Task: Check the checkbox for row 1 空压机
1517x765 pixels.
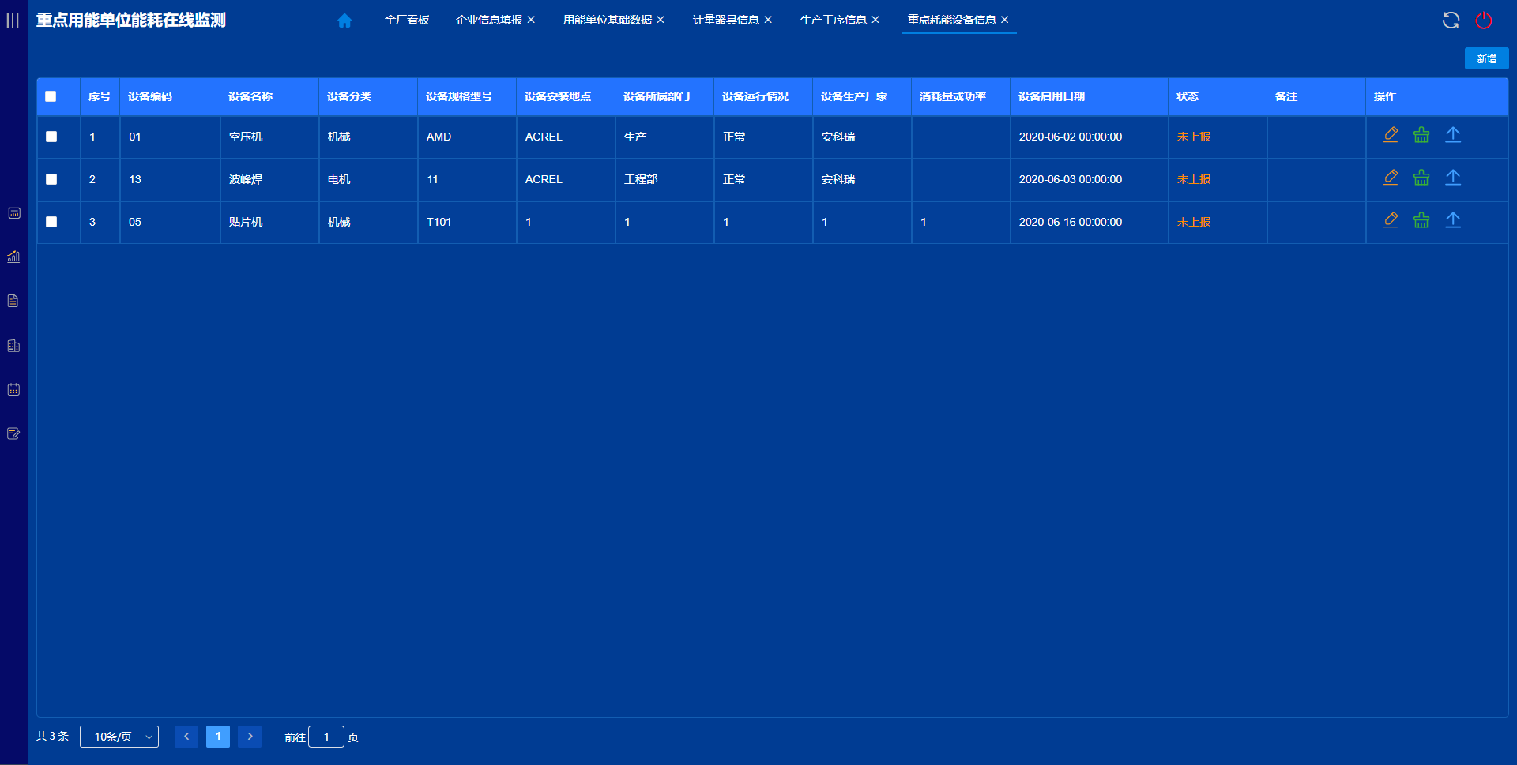Action: (x=51, y=137)
